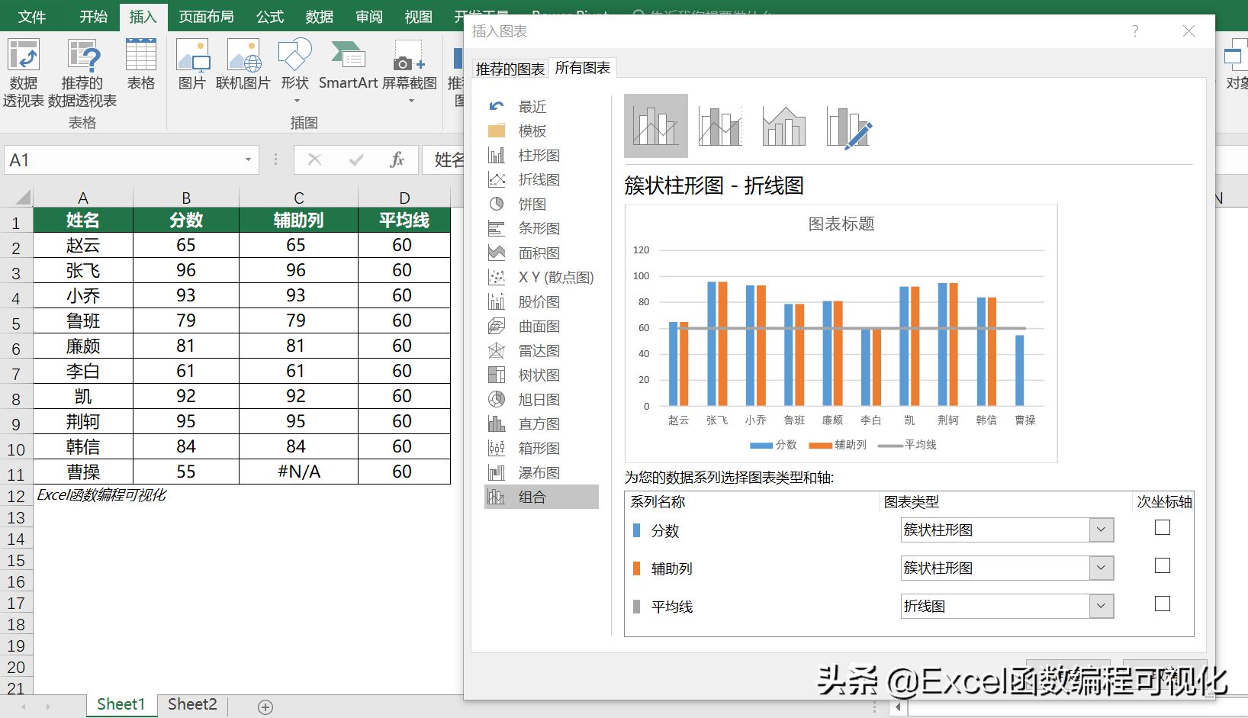1248x718 pixels.
Task: Choose Surface chart (曲面图) category
Action: tap(542, 327)
